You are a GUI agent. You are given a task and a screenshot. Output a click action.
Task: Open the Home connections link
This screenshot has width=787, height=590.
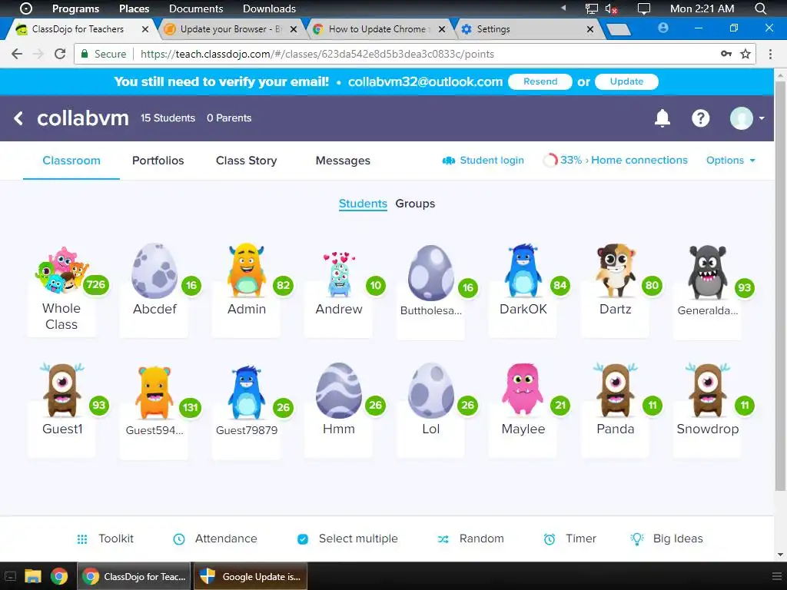pyautogui.click(x=639, y=160)
